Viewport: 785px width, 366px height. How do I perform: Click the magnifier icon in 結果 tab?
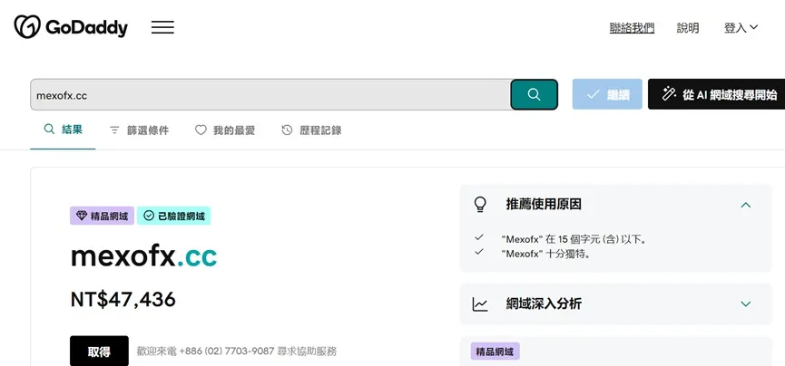tap(49, 130)
